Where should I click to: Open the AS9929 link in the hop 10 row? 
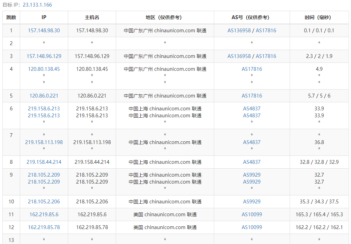pos(252,202)
